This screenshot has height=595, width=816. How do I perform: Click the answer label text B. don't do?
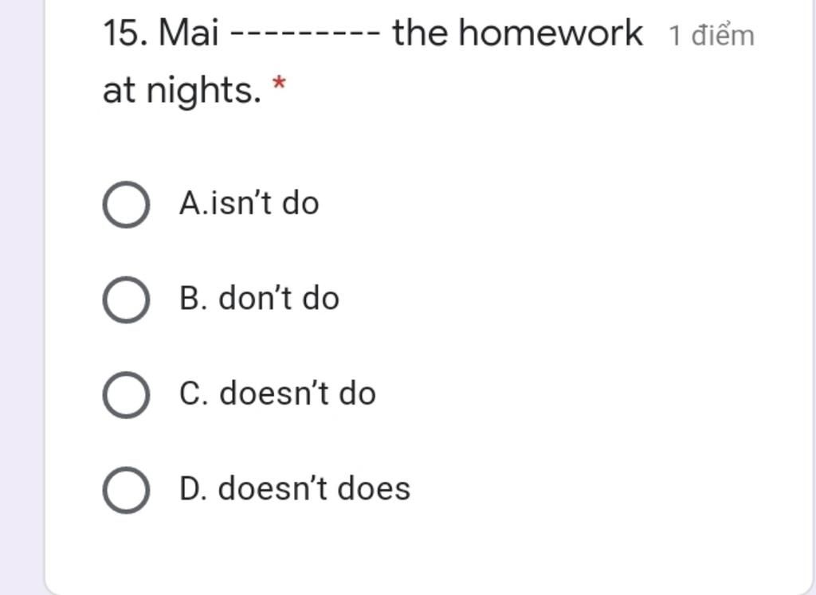pyautogui.click(x=259, y=298)
